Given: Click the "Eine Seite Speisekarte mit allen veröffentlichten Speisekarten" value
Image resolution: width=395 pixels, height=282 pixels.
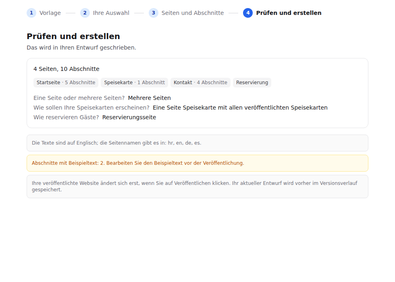Looking at the screenshot, I should coord(240,108).
